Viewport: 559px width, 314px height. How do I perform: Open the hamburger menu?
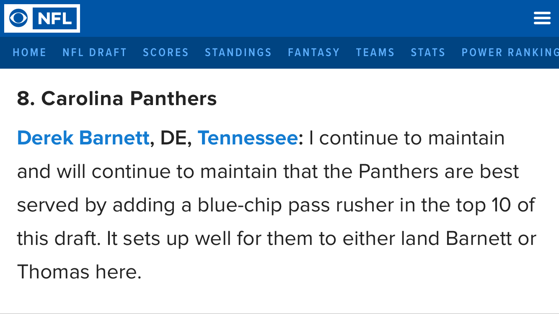[542, 18]
